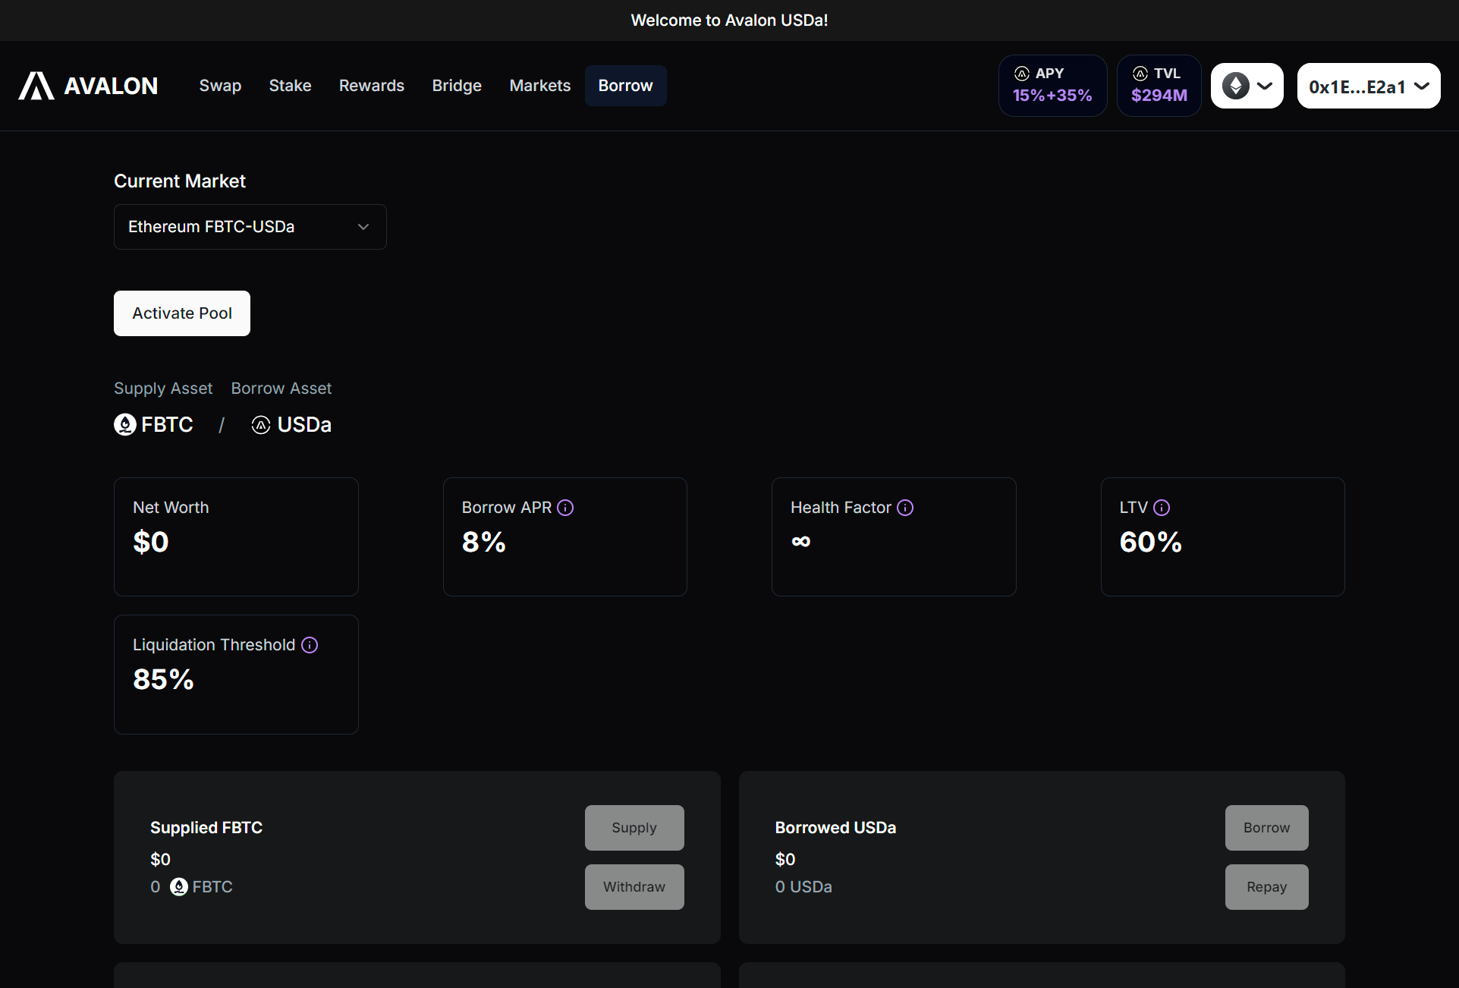Click the Liquidation Threshold info icon

point(310,645)
